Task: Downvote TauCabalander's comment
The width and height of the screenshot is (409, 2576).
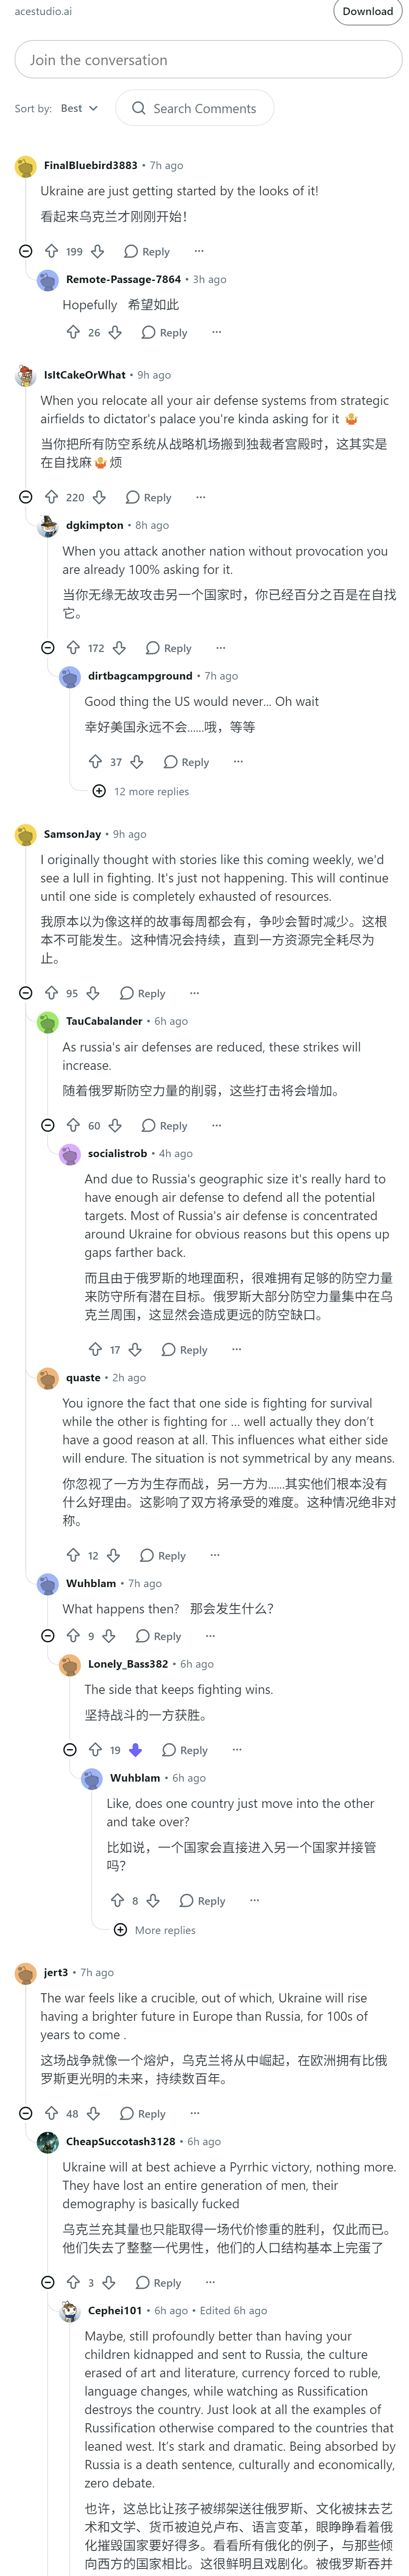Action: (115, 1125)
